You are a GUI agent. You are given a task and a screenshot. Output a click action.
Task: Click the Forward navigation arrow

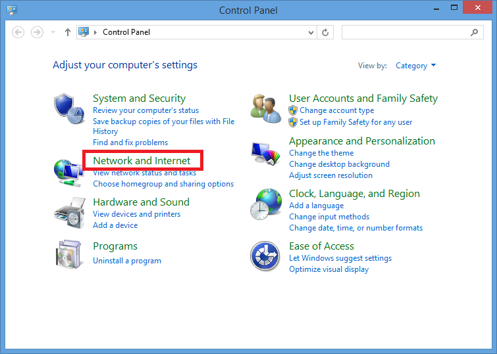[37, 32]
